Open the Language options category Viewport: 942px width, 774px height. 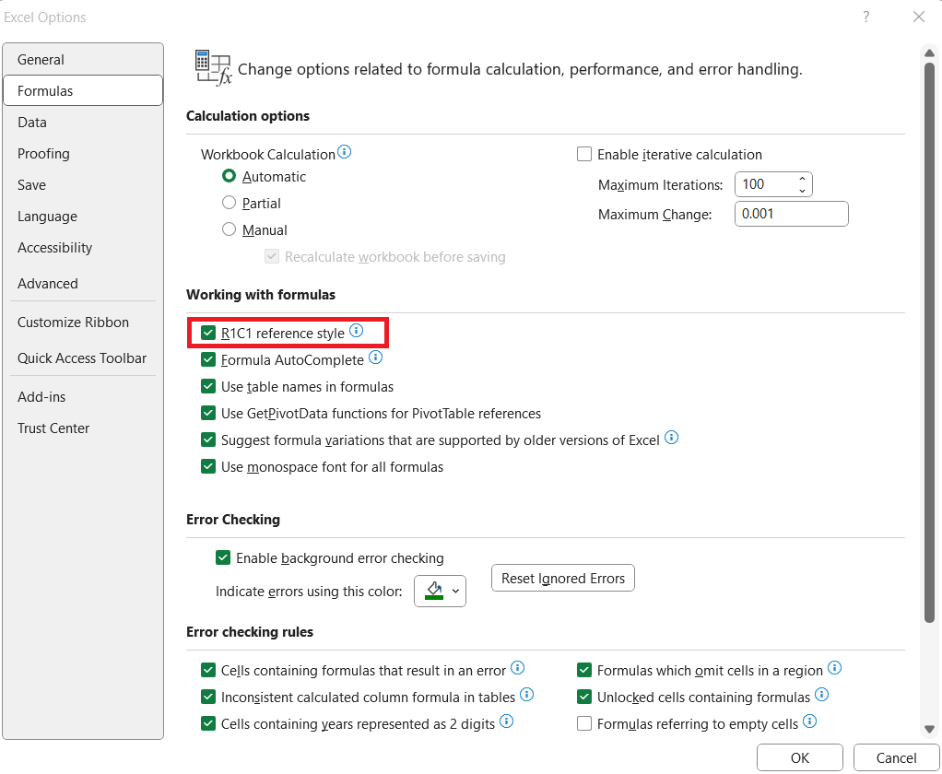pos(83,217)
